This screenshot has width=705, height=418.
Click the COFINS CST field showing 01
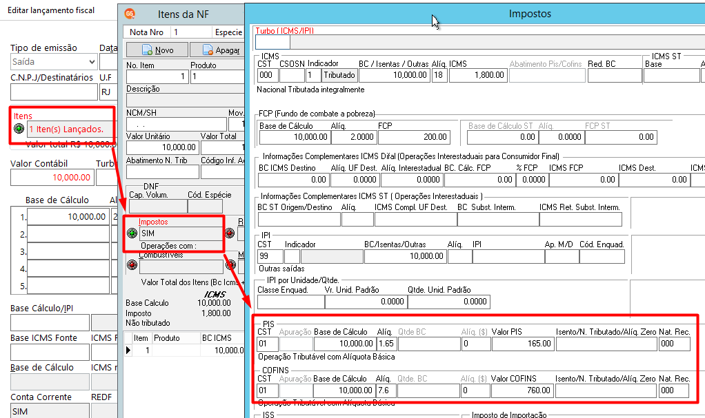268,390
